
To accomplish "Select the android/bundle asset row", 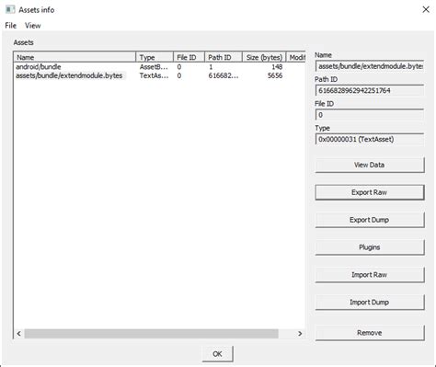I will [159, 67].
